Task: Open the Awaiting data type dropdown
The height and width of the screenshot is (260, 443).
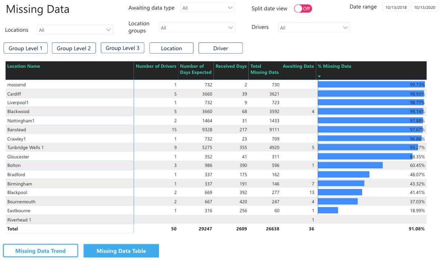Action: (x=207, y=8)
